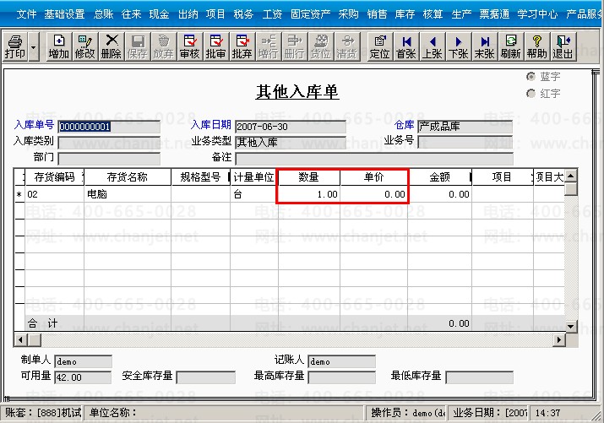Click the table's vertical scrollbar down arrow
Screen dimensions: 604x423
coord(571,327)
